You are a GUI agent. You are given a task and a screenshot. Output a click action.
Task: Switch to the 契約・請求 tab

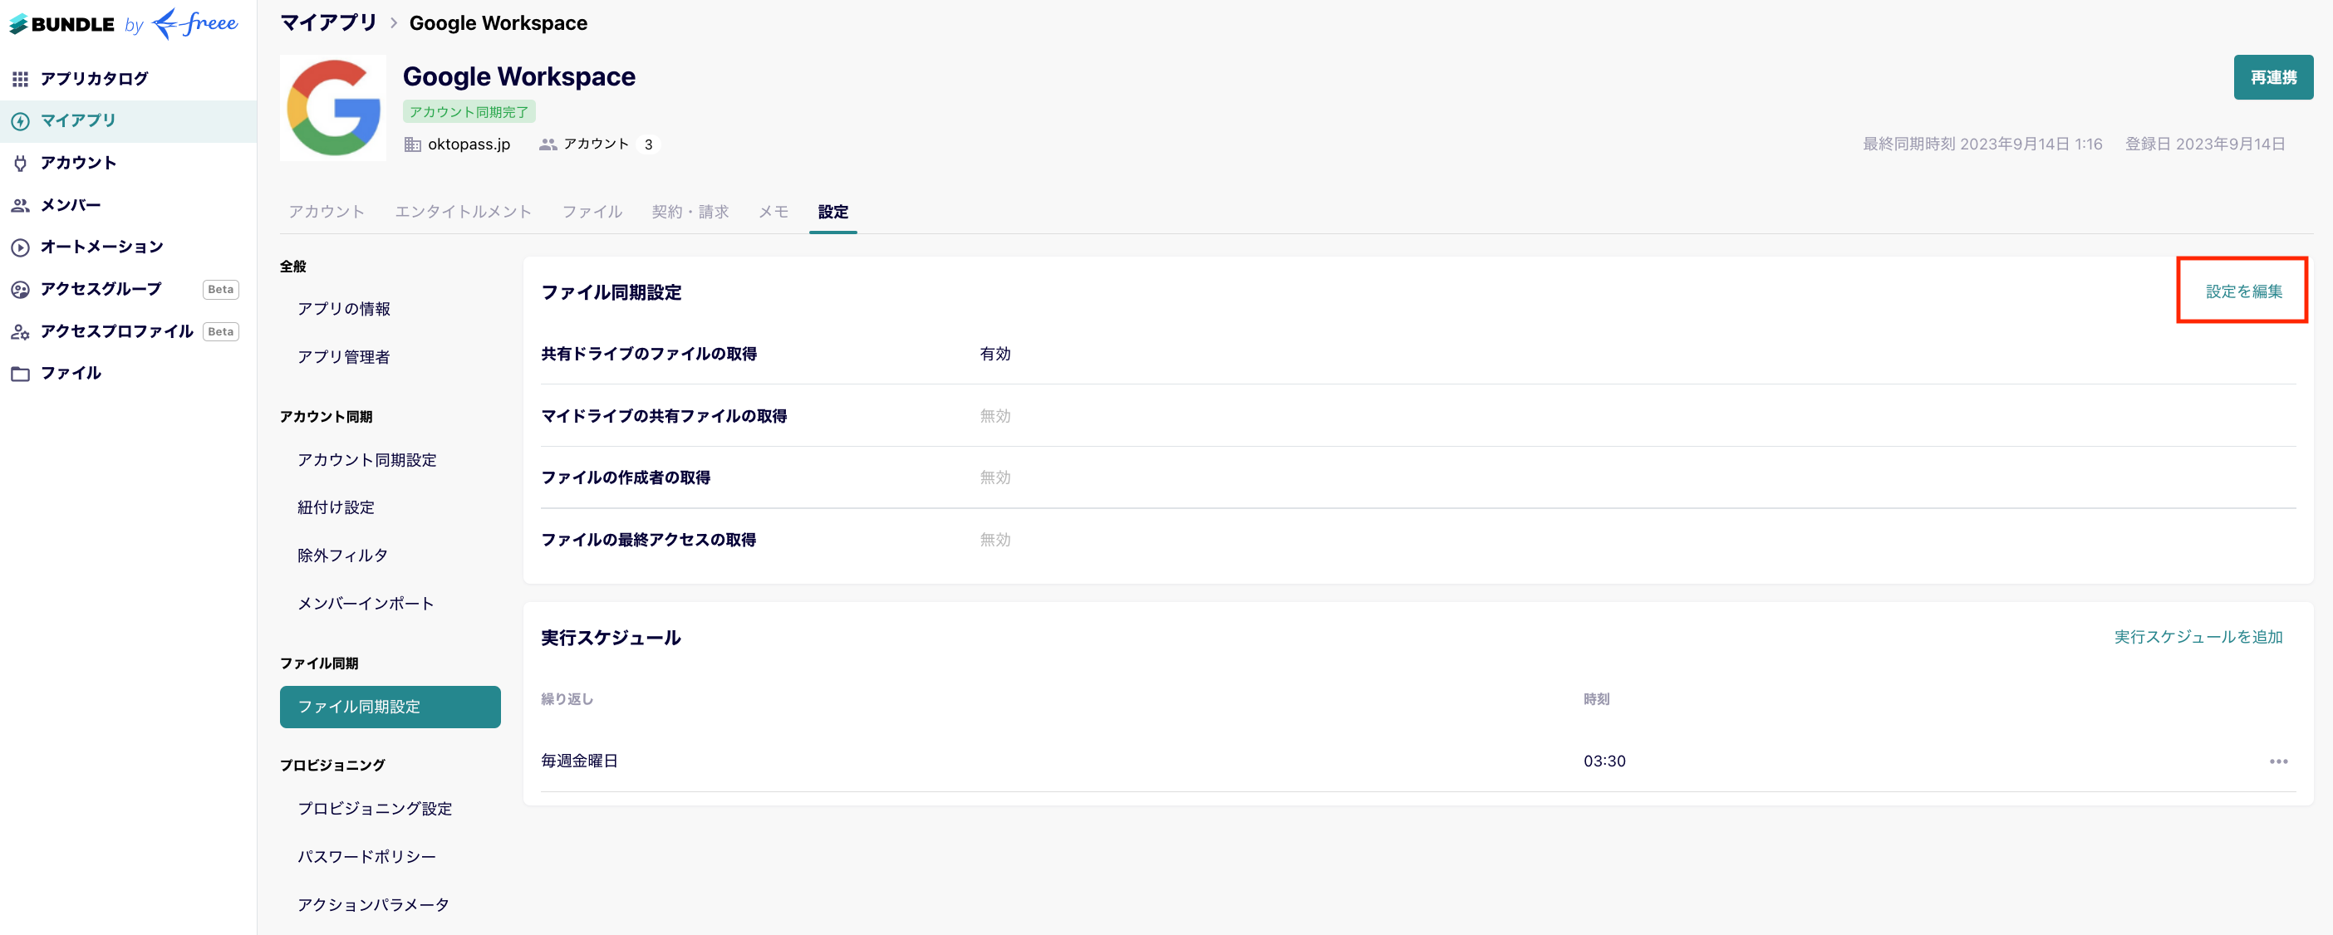click(x=690, y=212)
